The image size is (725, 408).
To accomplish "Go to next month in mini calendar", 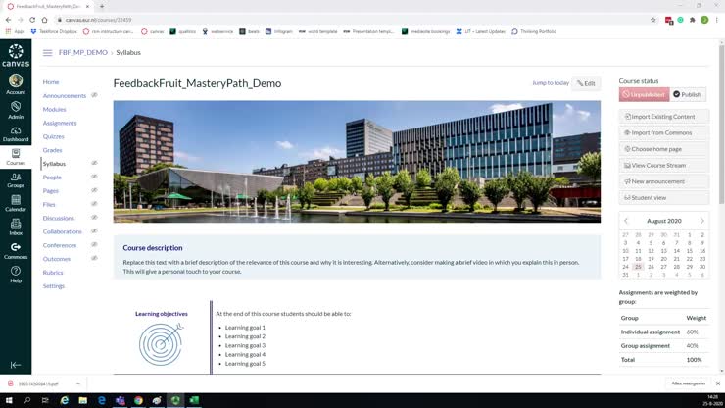I will pyautogui.click(x=701, y=221).
